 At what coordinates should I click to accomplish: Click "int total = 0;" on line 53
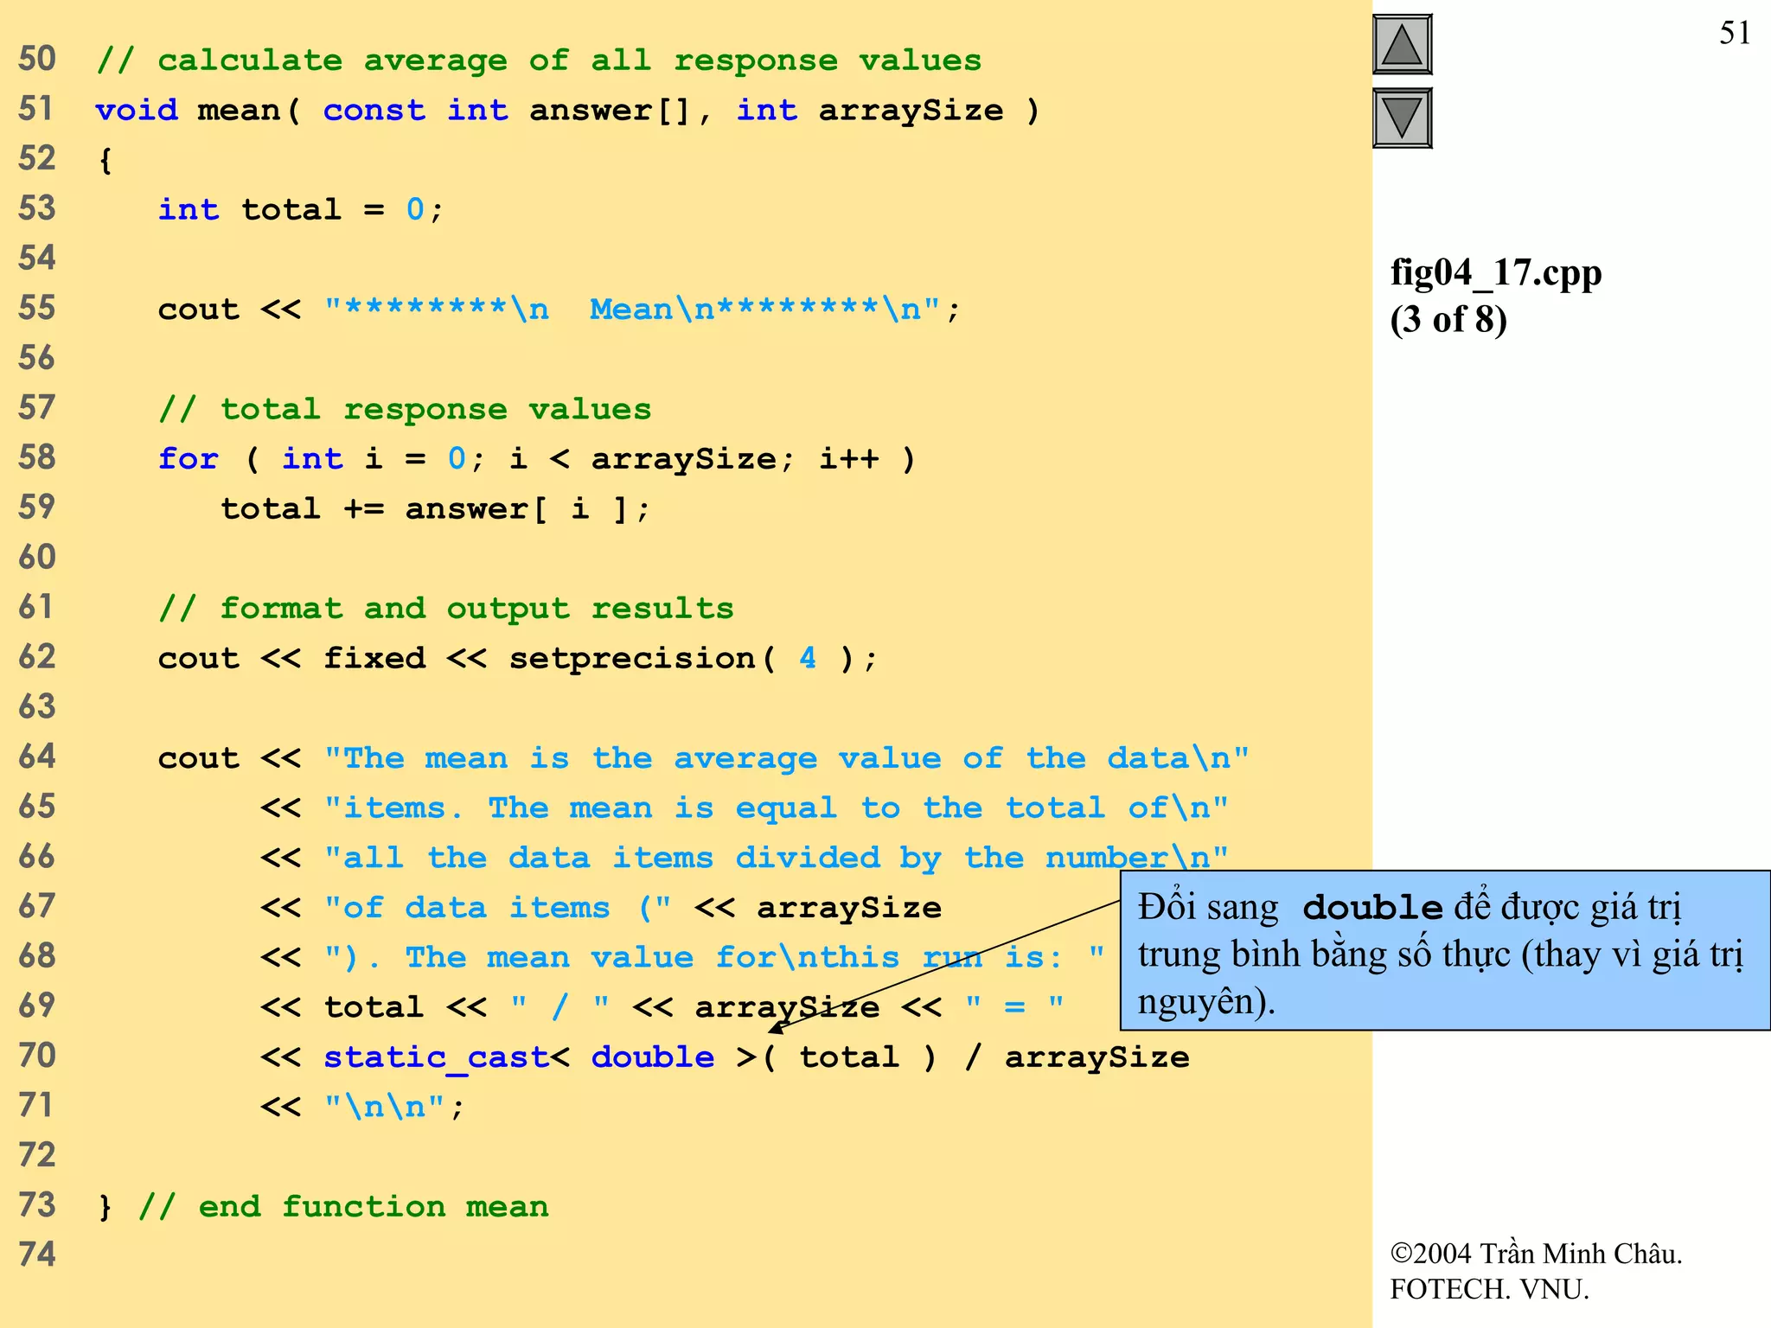(x=300, y=210)
